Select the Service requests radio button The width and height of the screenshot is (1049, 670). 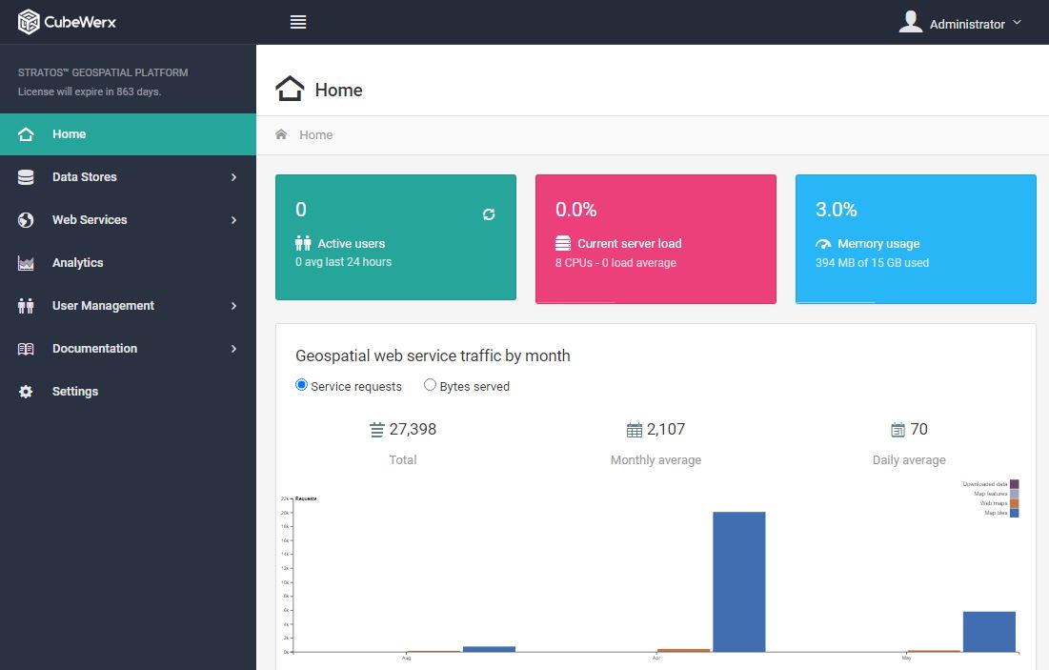click(301, 385)
